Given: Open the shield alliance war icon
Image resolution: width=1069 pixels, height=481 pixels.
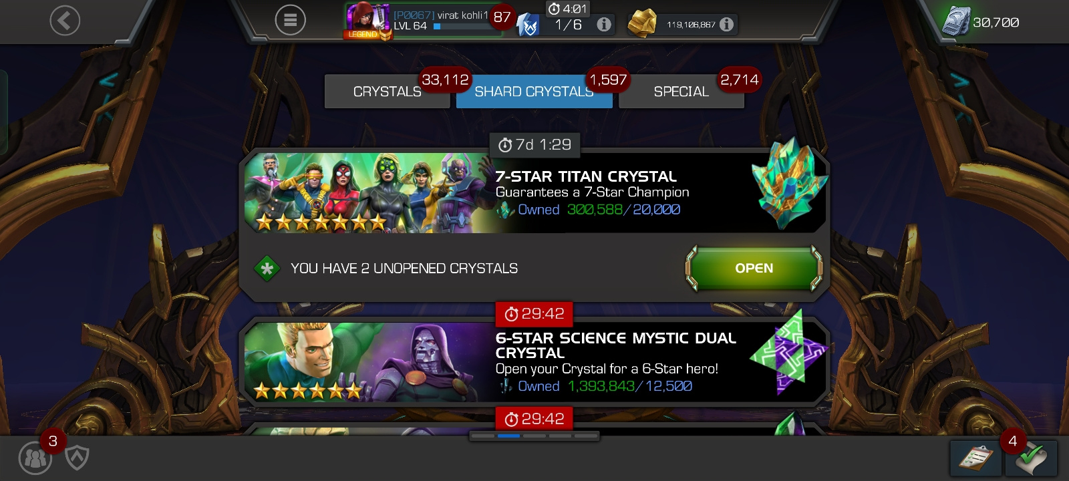Looking at the screenshot, I should (78, 458).
